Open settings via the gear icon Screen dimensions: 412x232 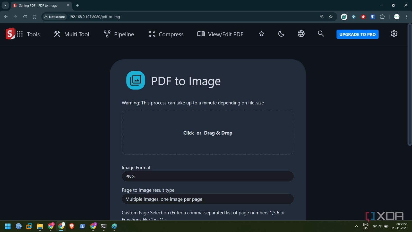pyautogui.click(x=394, y=34)
